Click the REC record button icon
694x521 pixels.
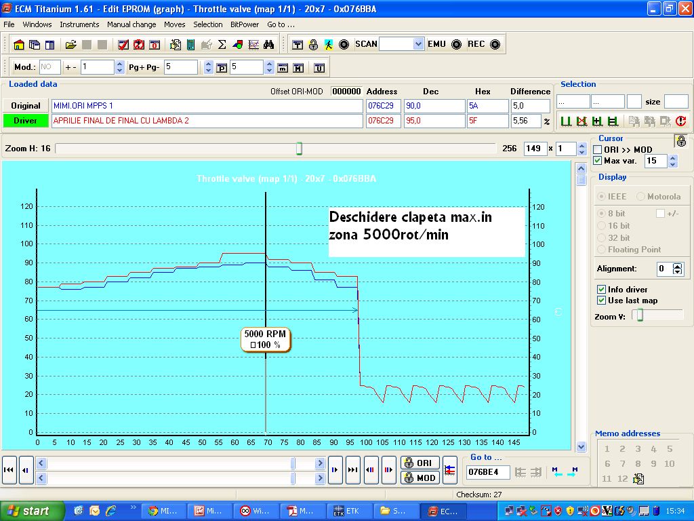pos(495,45)
